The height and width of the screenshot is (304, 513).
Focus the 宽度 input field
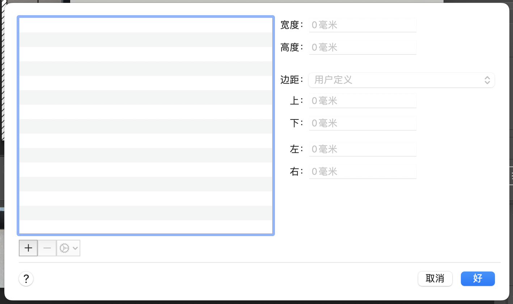click(x=363, y=25)
